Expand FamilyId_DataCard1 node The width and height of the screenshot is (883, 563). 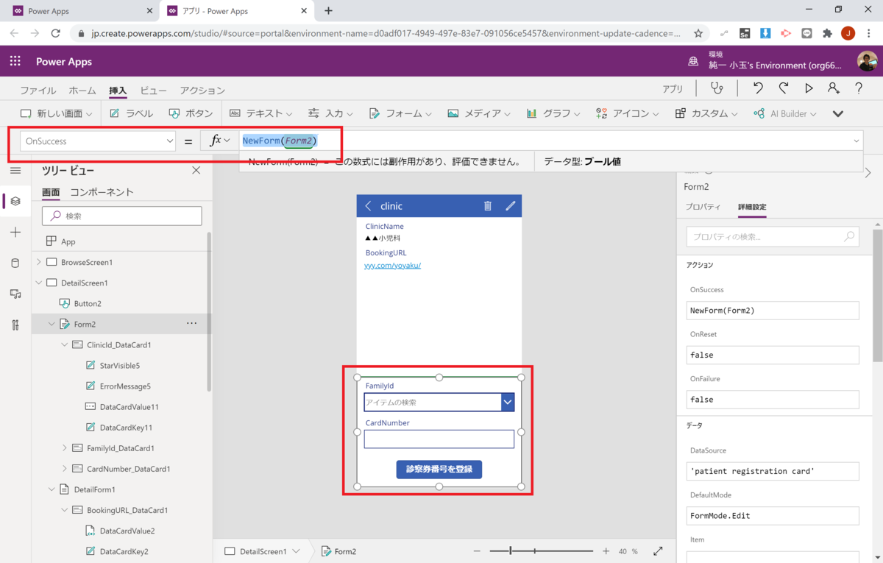pyautogui.click(x=65, y=447)
